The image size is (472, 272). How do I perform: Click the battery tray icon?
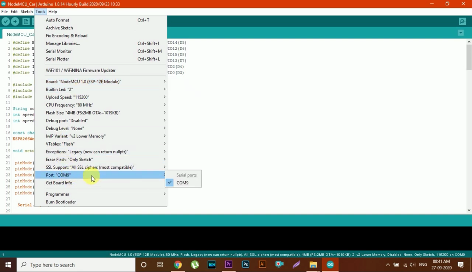tap(396, 265)
